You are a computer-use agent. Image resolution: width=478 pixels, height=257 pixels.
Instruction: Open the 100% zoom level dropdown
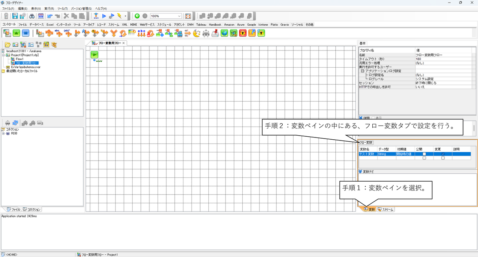coord(180,16)
